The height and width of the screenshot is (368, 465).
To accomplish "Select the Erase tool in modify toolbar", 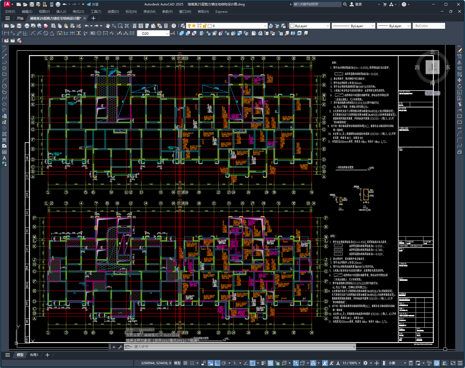I will [x=460, y=50].
